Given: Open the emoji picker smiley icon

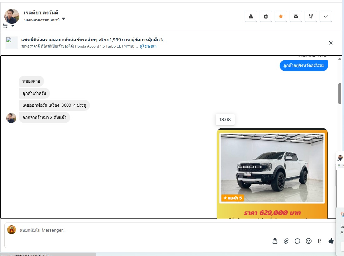Looking at the screenshot, I should point(309,241).
